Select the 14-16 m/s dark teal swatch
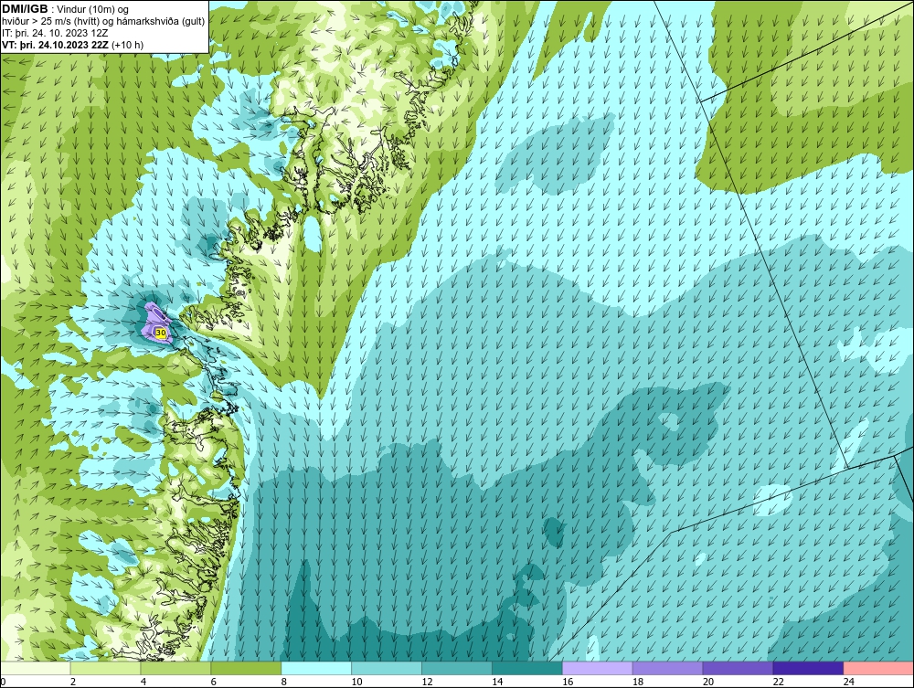The image size is (914, 688). coord(527,668)
